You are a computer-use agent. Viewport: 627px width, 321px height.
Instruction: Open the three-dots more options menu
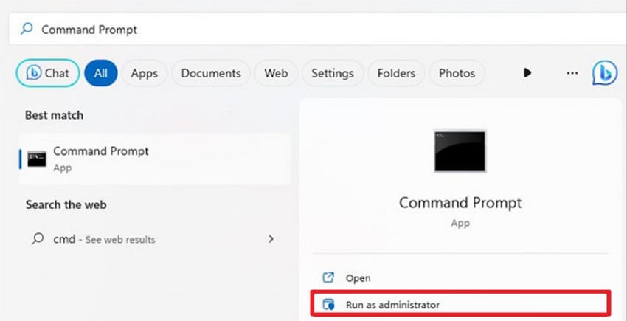pos(572,73)
